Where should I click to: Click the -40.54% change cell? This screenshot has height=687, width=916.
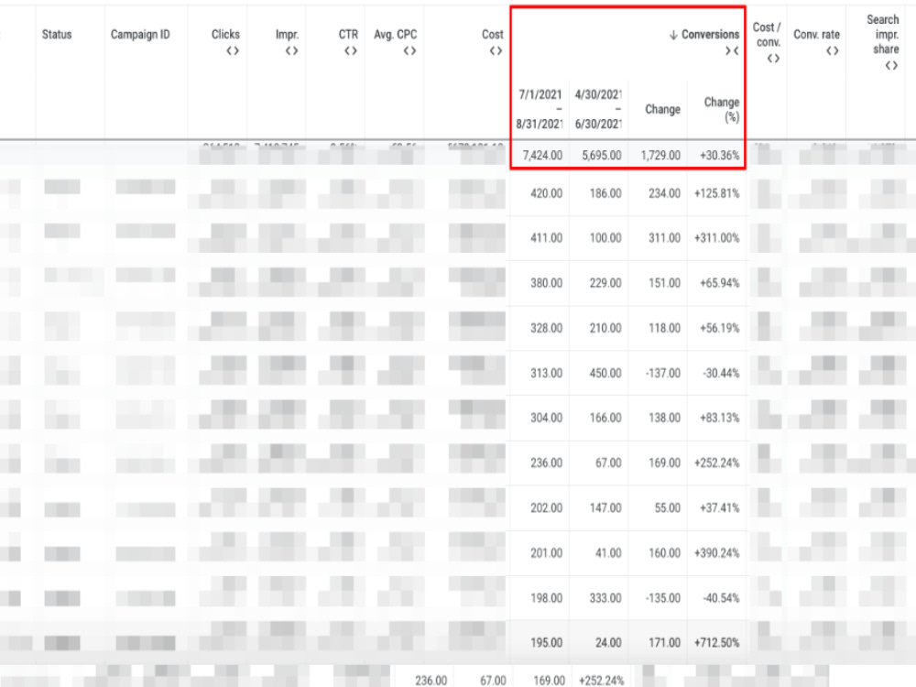click(721, 598)
